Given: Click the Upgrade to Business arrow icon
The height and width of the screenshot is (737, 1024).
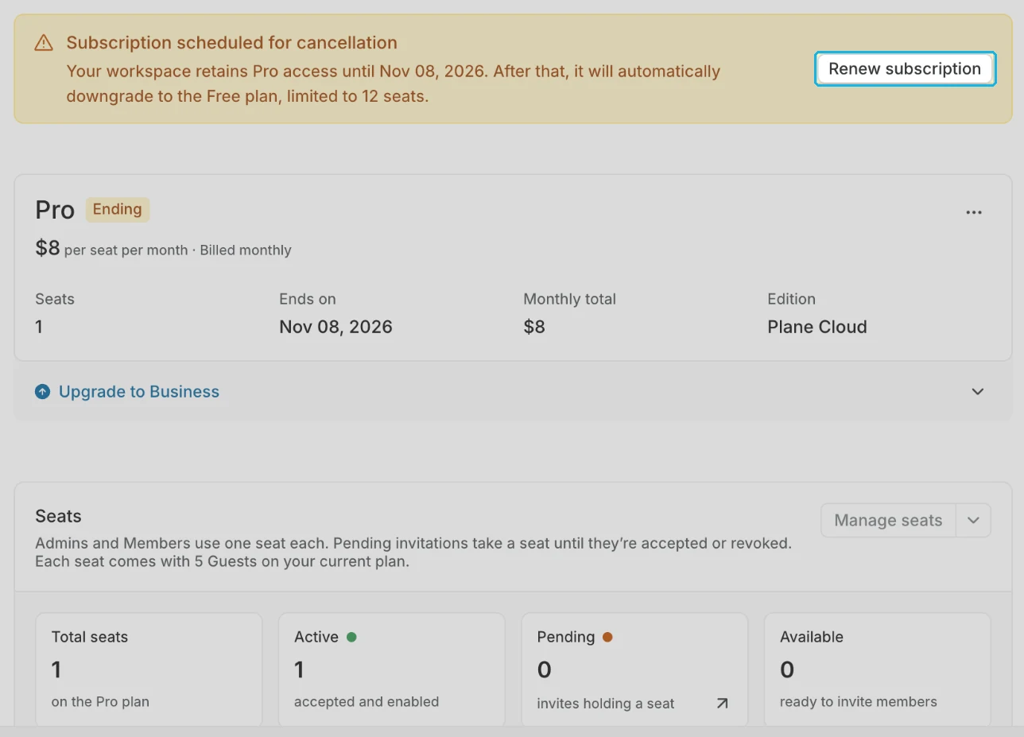Looking at the screenshot, I should click(43, 392).
